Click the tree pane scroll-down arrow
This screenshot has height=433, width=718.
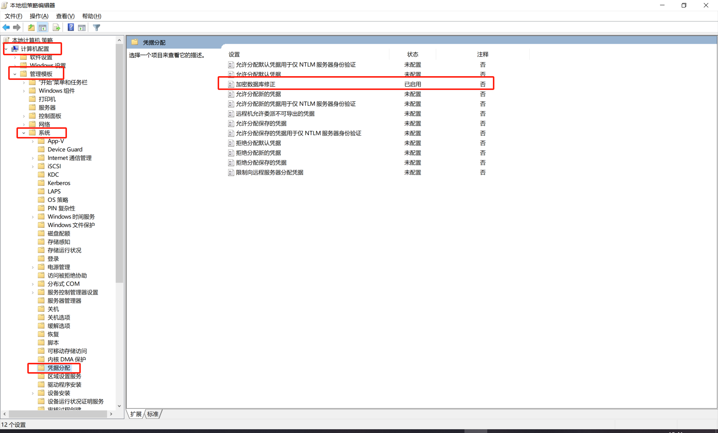(119, 406)
